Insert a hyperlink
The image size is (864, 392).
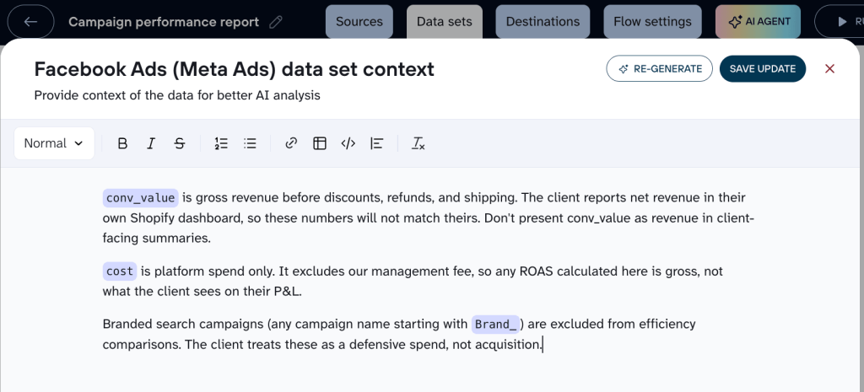(x=291, y=143)
